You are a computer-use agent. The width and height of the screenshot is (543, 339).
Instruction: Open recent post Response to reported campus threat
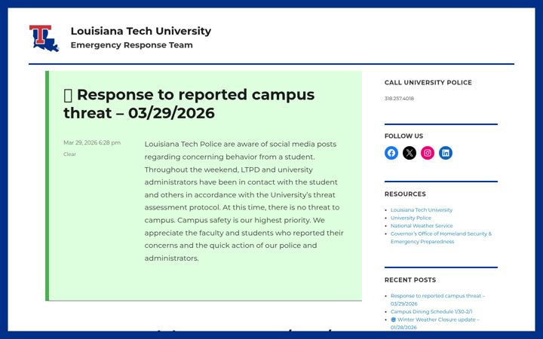click(x=437, y=300)
